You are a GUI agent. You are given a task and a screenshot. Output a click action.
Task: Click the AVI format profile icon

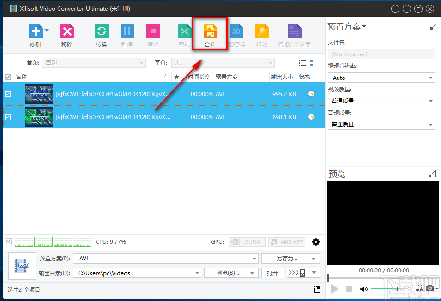(x=22, y=266)
